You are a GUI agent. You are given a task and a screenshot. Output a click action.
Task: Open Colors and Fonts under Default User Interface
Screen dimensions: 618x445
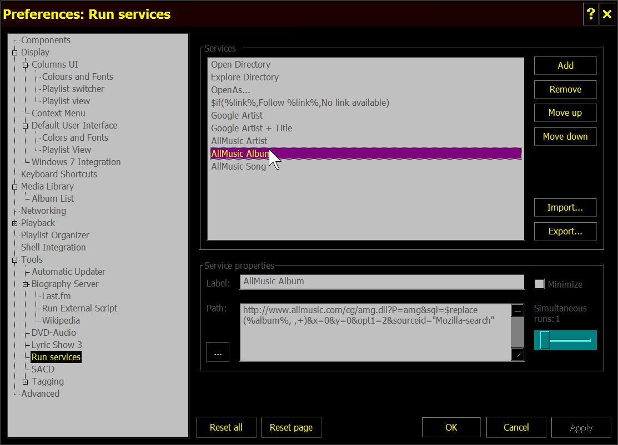(76, 137)
